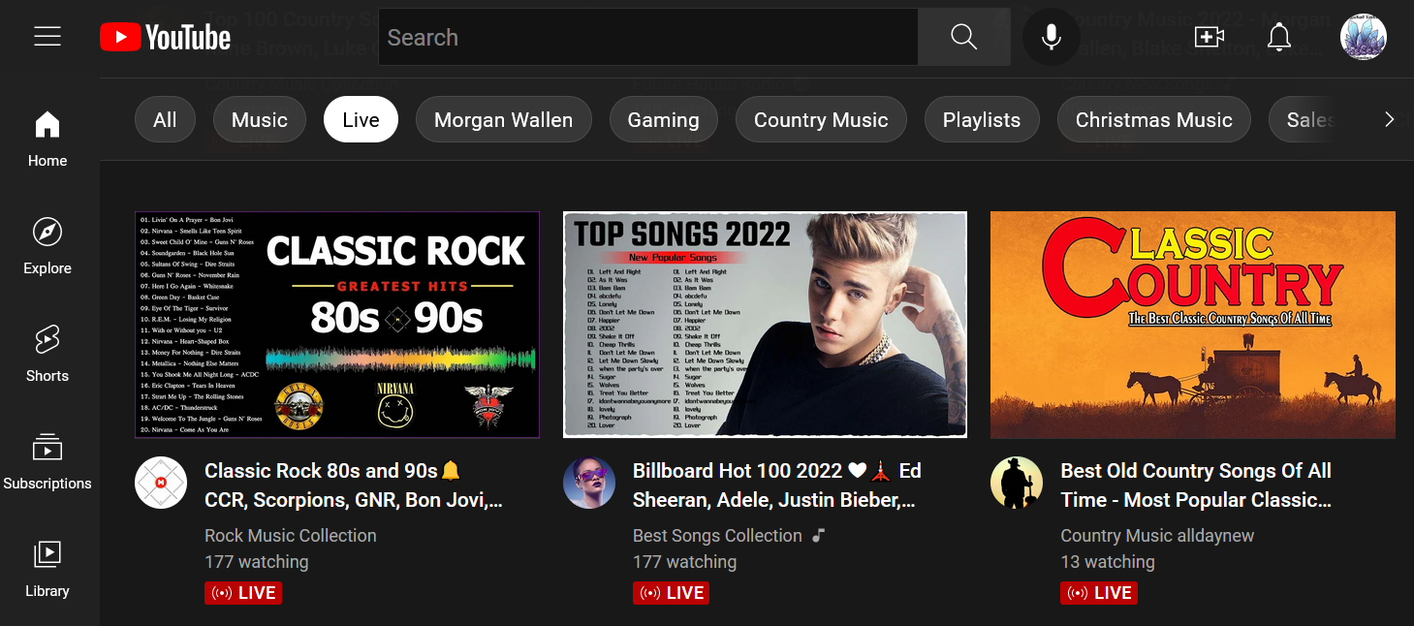
Task: Open Library in the sidebar
Action: coord(47,568)
